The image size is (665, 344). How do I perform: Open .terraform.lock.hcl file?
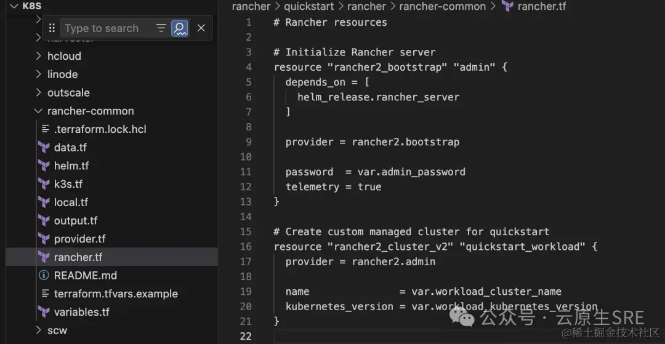100,129
